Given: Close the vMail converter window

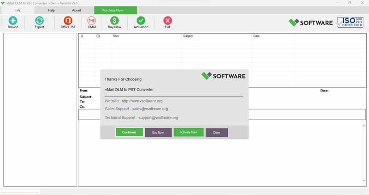Looking at the screenshot, I should pyautogui.click(x=362, y=3).
